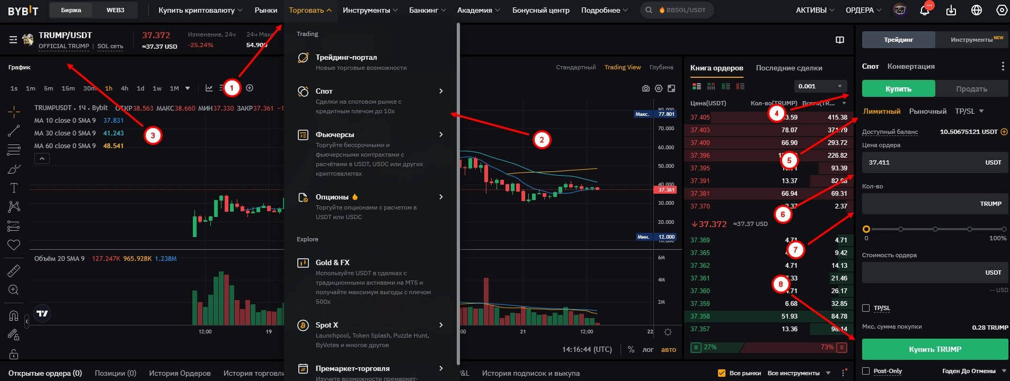This screenshot has width=1010, height=381.
Task: Open the 0.001 price grouping dropdown
Action: click(x=820, y=86)
